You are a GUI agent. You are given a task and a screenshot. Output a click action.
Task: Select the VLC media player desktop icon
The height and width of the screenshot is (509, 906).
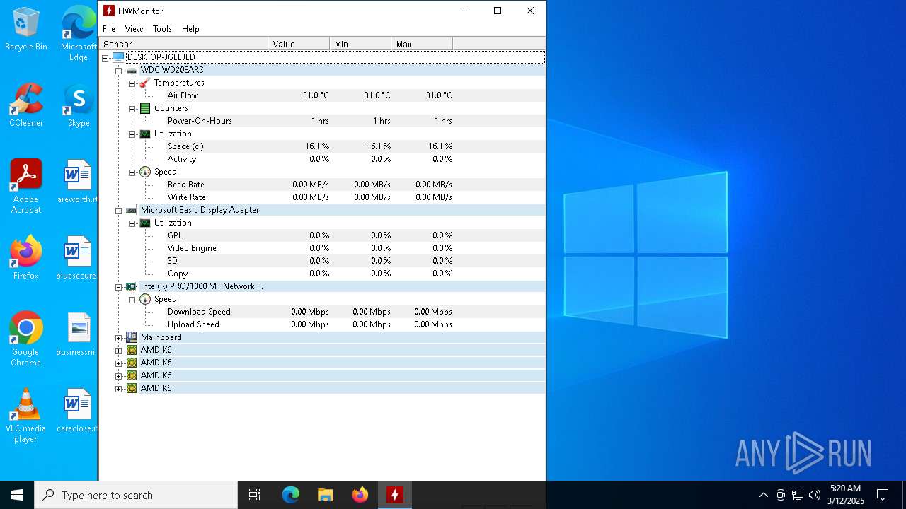pos(26,416)
